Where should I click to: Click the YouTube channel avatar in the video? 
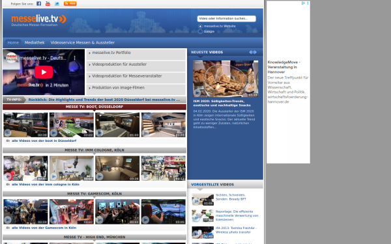(11, 58)
